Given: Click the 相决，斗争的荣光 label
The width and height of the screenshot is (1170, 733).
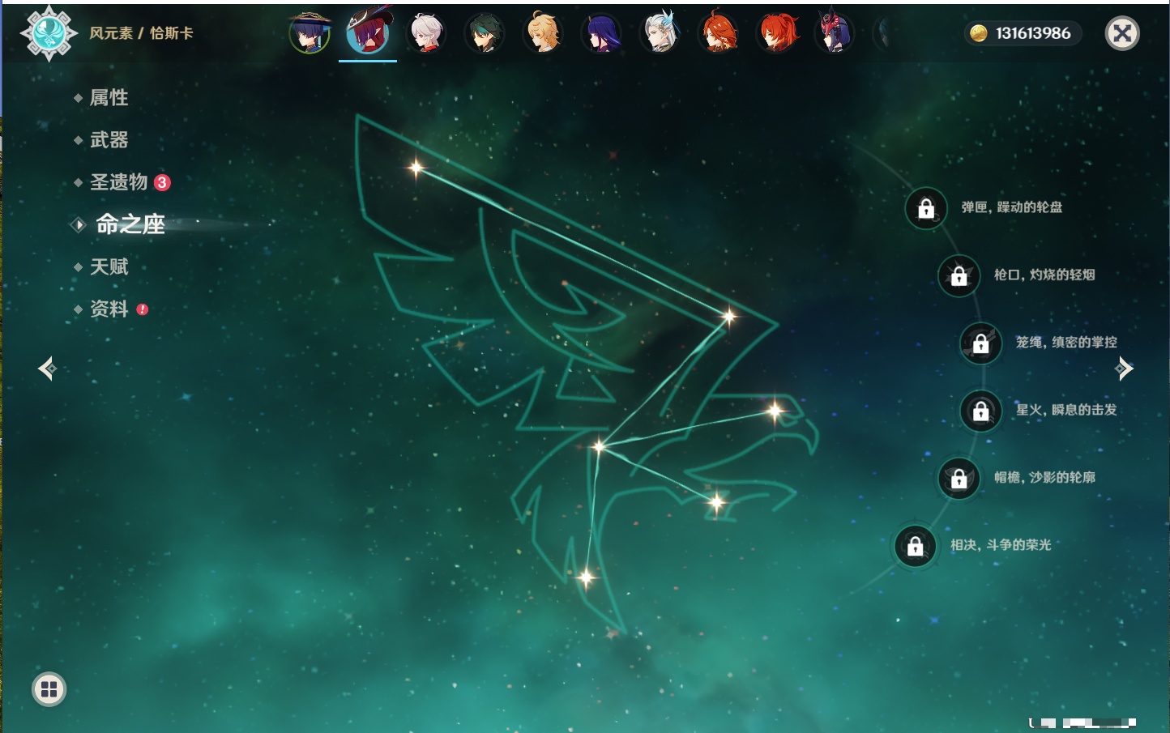Looking at the screenshot, I should click(x=1001, y=545).
